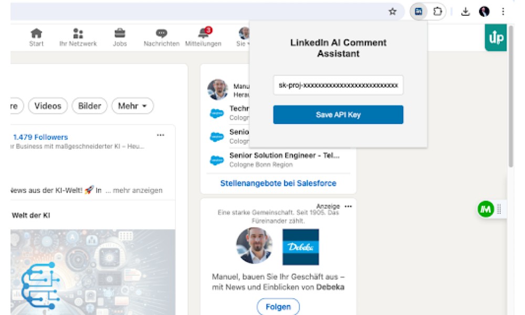Select the Bilder filter chip

pos(89,106)
